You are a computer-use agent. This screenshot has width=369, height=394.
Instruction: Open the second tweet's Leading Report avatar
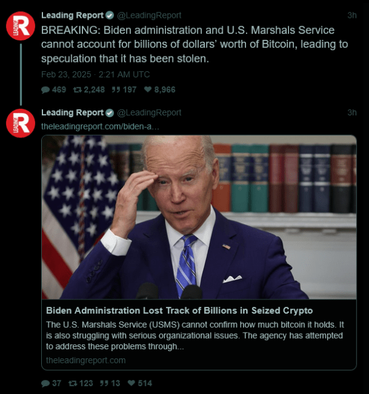(20, 123)
